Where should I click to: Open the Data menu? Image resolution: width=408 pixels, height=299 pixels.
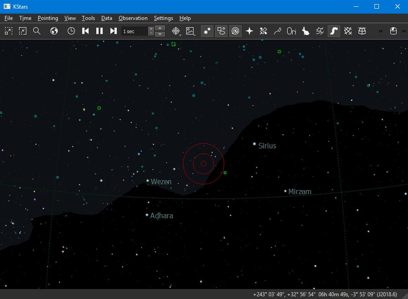(x=107, y=18)
